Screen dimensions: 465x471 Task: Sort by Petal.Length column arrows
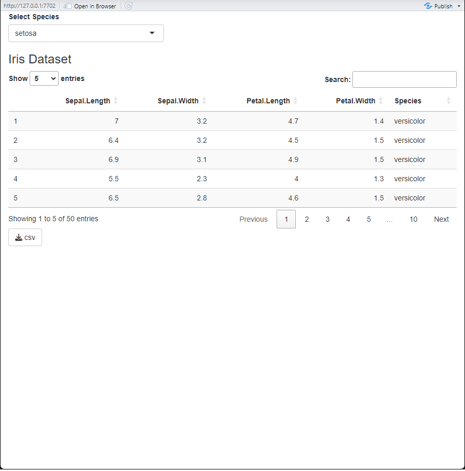[295, 101]
